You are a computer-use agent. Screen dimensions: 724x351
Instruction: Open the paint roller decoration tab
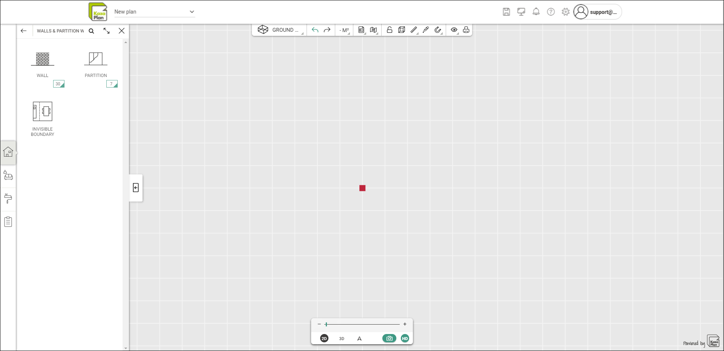point(8,199)
